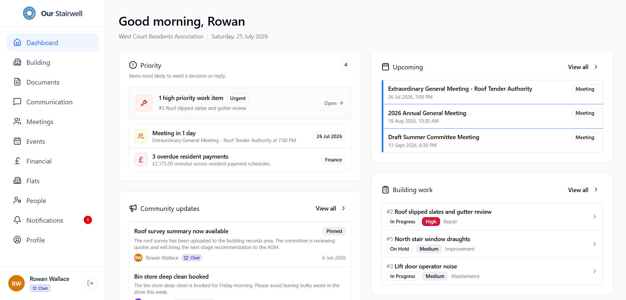
Task: Open the 2026 Annual General Meeting entry
Action: point(493,116)
